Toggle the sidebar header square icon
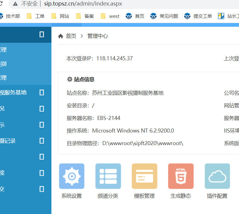The image size is (239, 214). [x=42, y=34]
